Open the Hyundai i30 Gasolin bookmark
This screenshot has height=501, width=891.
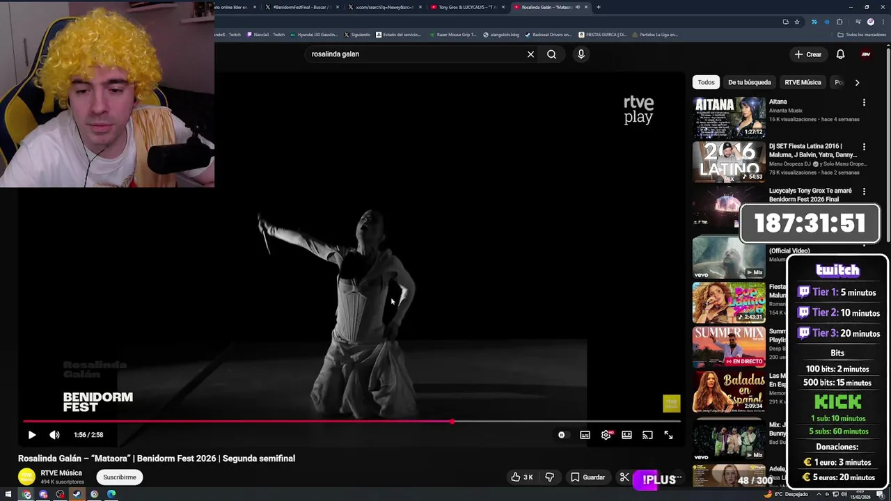[x=314, y=34]
